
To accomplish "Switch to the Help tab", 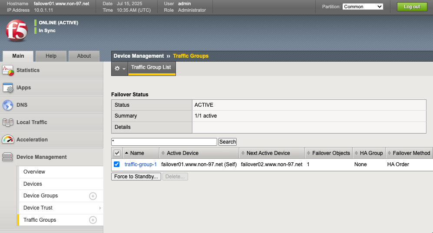I will (x=51, y=56).
